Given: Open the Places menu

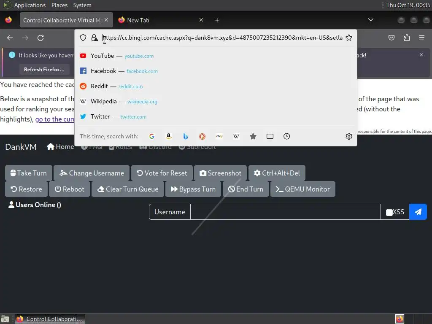Looking at the screenshot, I should pos(59,5).
